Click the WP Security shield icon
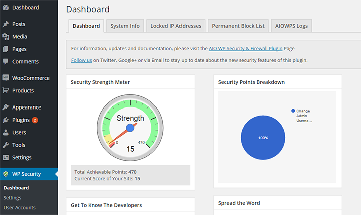Screen dimensions: 361x215 pos(6,174)
